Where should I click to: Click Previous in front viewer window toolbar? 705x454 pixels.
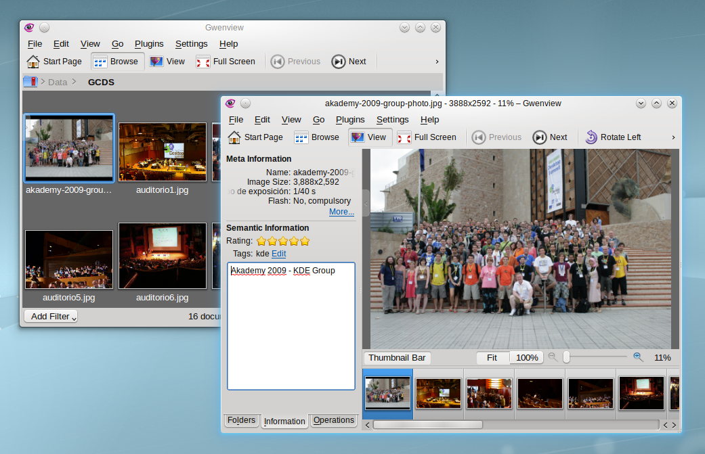497,137
